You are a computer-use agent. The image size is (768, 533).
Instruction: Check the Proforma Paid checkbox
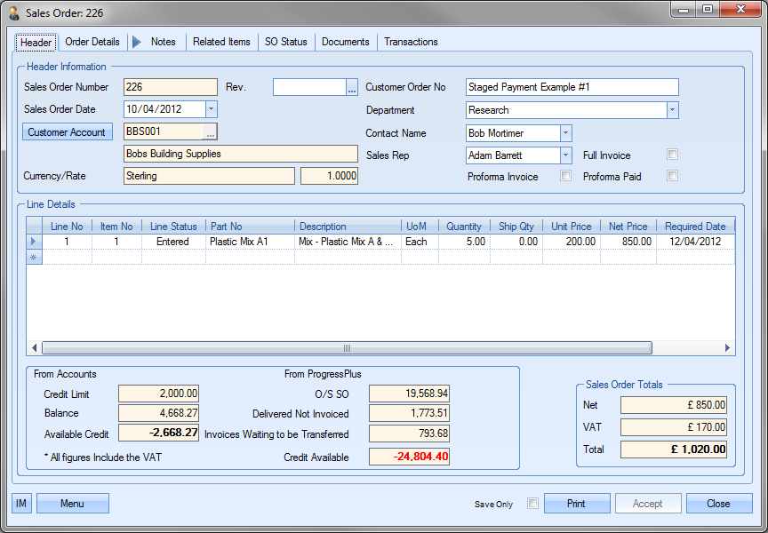[x=673, y=176]
